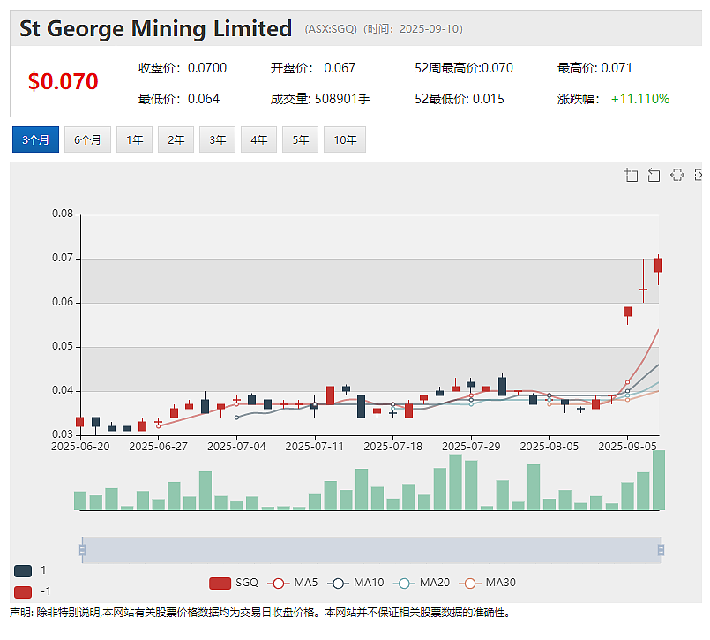The height and width of the screenshot is (640, 710).
Task: Click the 0.05 y-axis label
Action: [63, 346]
